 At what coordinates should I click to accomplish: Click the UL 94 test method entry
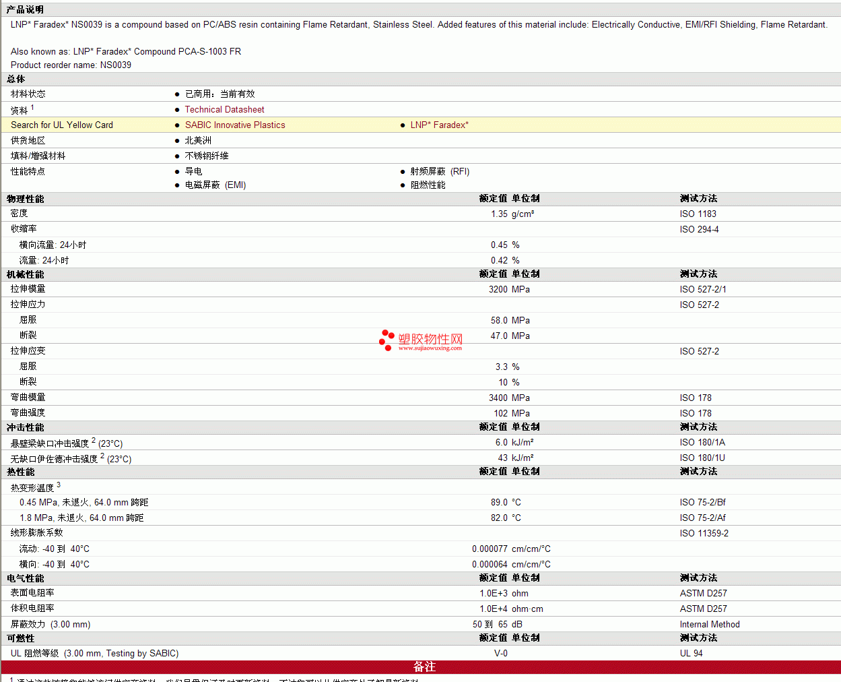tap(691, 653)
